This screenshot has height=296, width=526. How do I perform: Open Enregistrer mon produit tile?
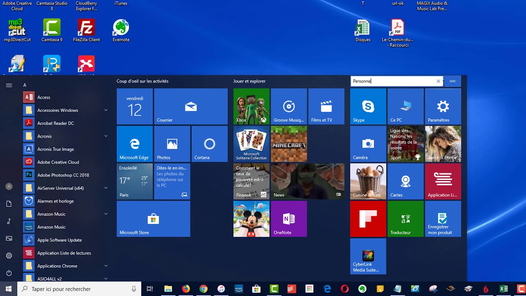443,219
